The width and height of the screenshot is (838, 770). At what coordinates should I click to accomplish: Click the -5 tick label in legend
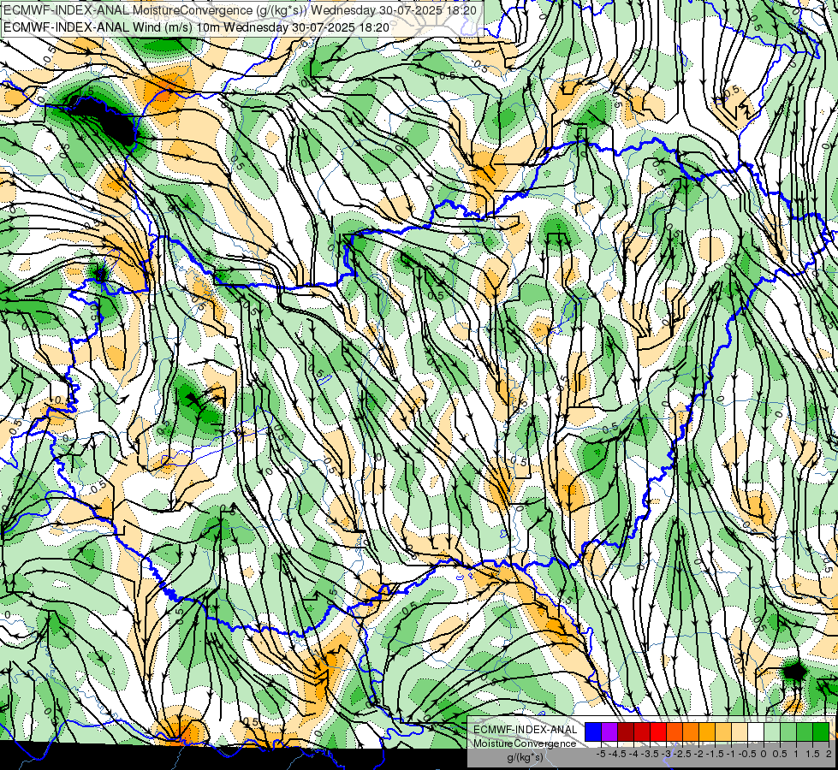tap(601, 754)
